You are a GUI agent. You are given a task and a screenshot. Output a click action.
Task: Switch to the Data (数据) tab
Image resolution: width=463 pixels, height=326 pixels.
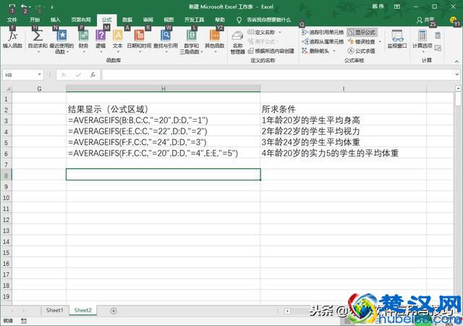[127, 20]
